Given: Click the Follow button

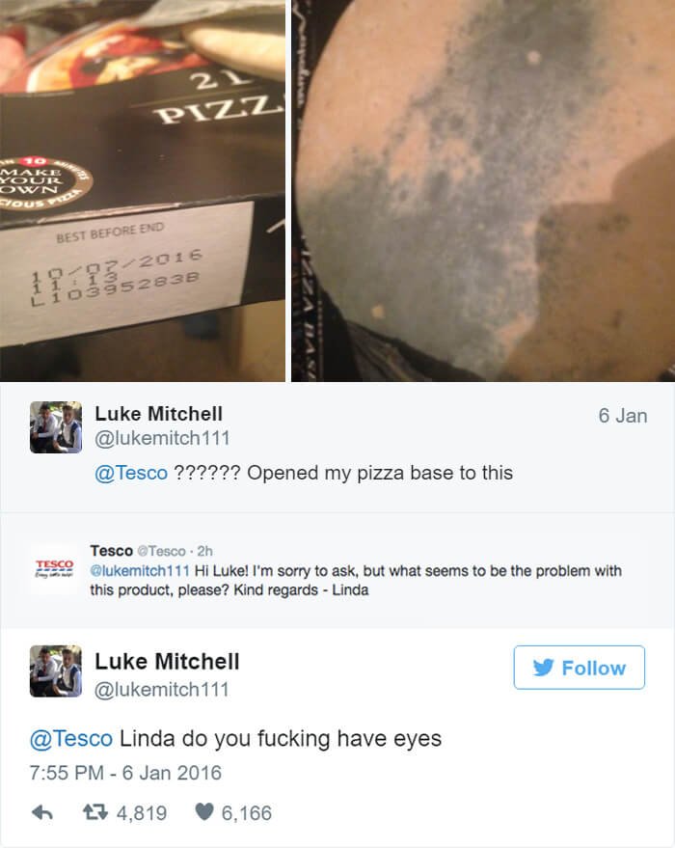Looking at the screenshot, I should click(x=579, y=668).
